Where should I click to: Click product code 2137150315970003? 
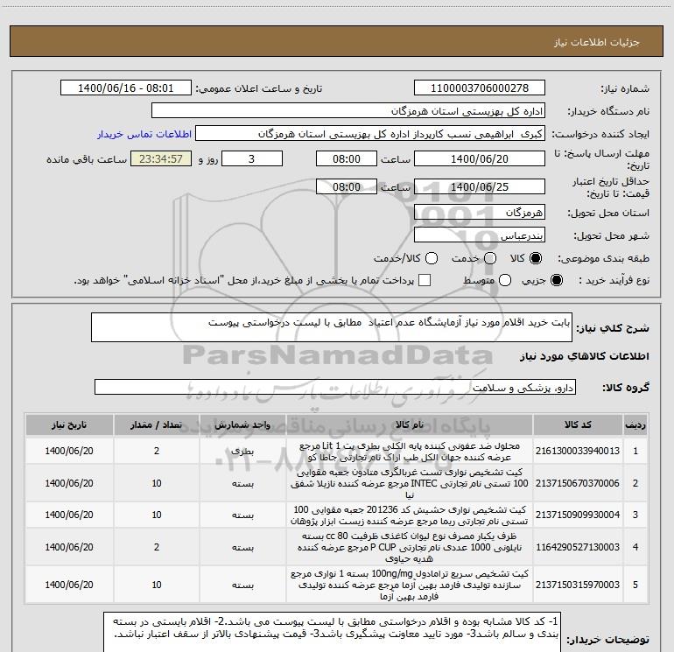click(x=578, y=585)
